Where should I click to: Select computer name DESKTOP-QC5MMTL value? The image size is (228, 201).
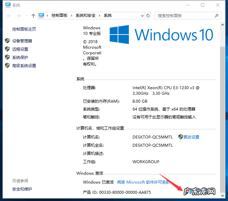click(x=153, y=137)
